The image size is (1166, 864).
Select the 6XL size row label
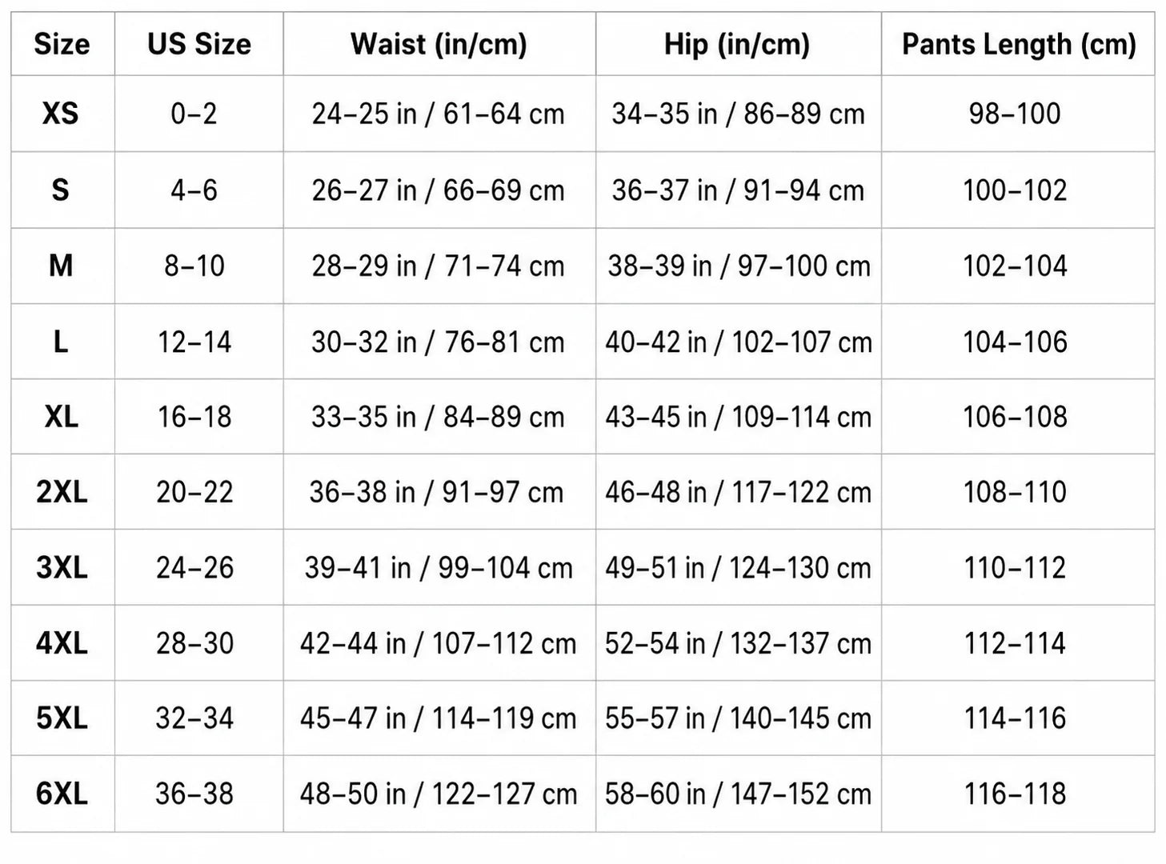click(x=62, y=794)
